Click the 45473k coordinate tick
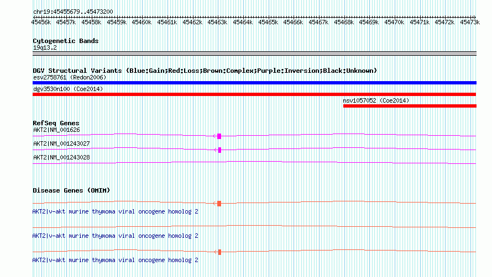The height and width of the screenshot is (277, 492). (470, 22)
